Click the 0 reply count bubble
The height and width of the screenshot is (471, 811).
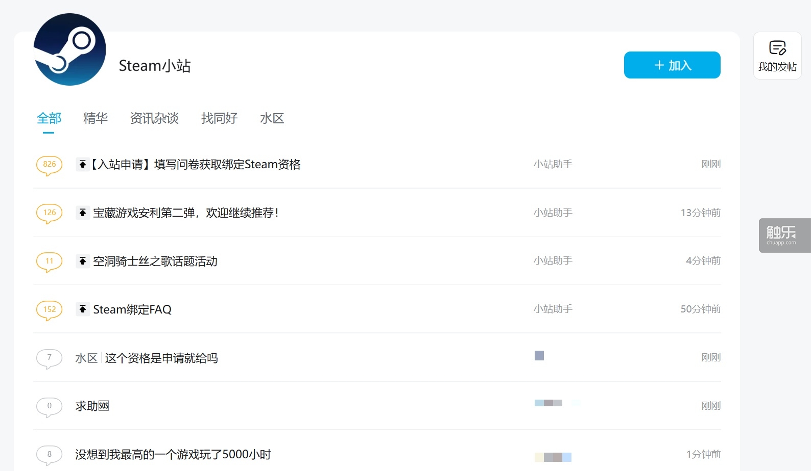click(50, 407)
